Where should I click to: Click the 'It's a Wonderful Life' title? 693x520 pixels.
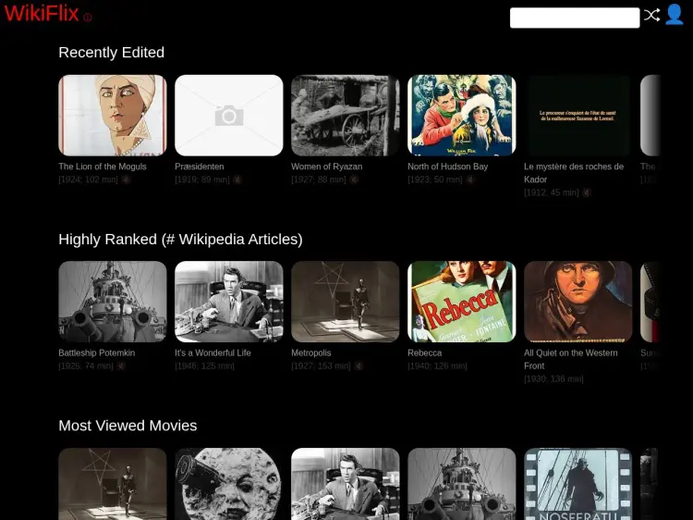(213, 353)
